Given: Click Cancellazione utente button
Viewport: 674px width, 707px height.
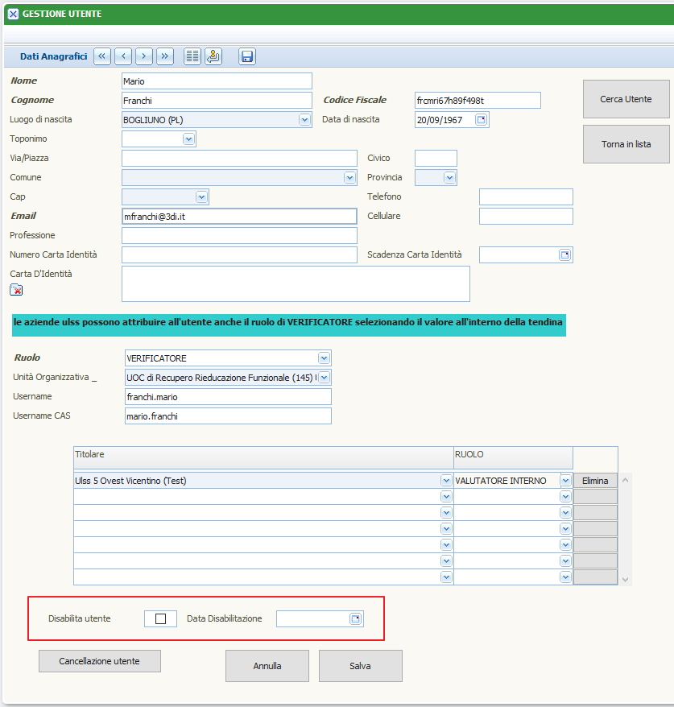Looking at the screenshot, I should 100,661.
